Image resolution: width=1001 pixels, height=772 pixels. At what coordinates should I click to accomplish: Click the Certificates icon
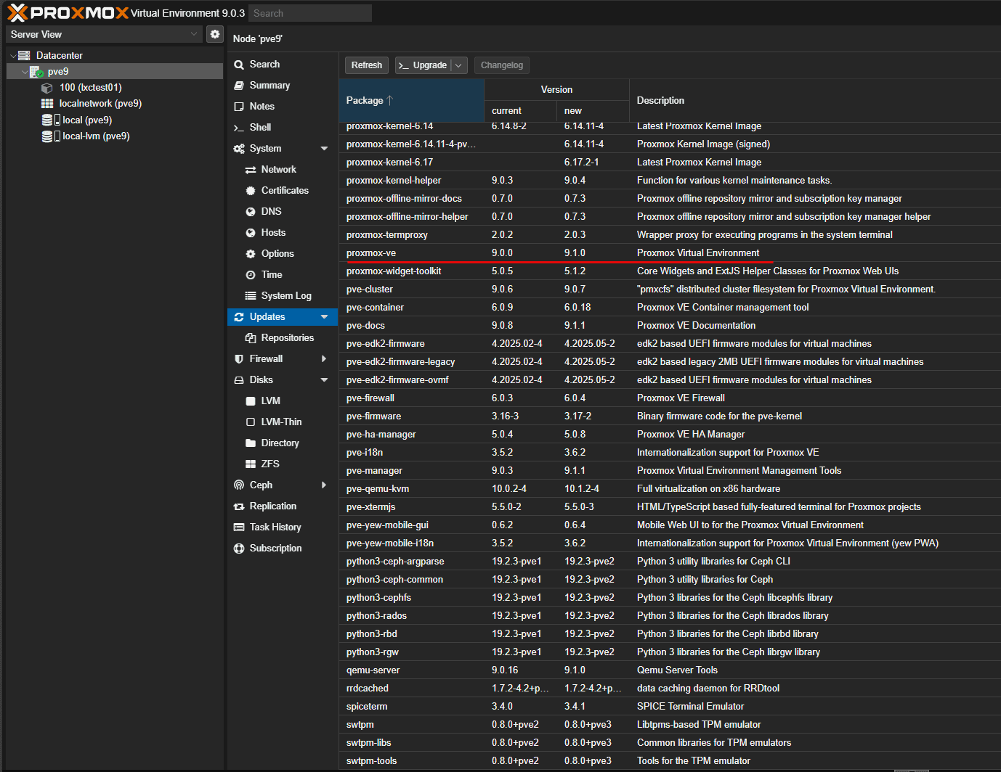pyautogui.click(x=251, y=190)
